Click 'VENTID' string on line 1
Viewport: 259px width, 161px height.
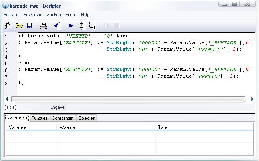click(x=78, y=36)
